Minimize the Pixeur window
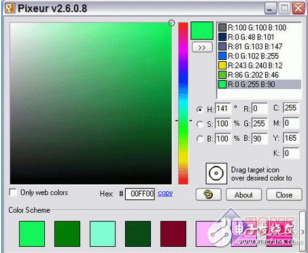 pos(271,9)
